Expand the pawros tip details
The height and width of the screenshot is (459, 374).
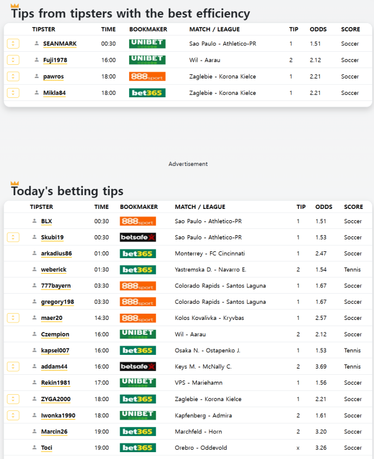(x=13, y=77)
